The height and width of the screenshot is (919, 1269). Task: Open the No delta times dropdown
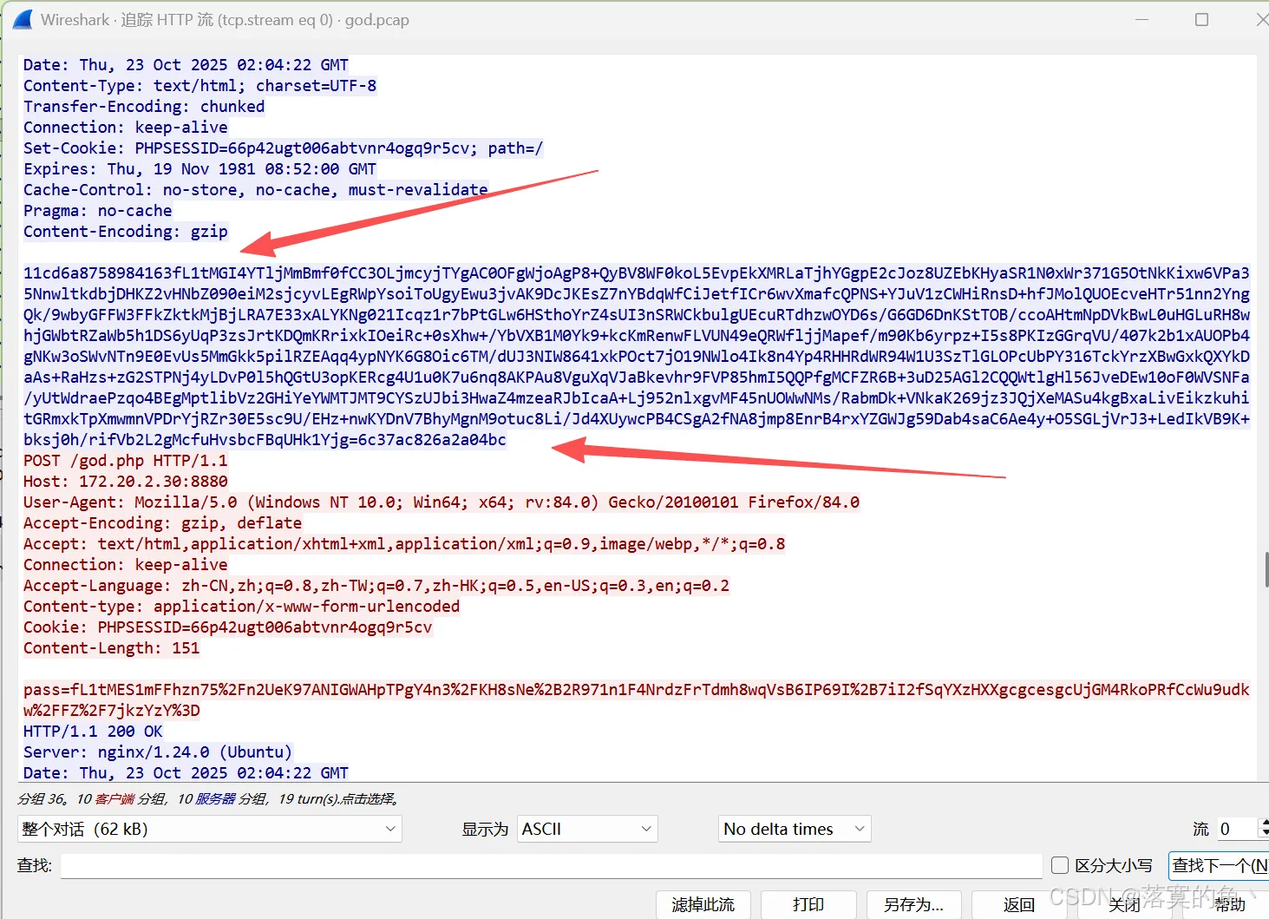(795, 829)
